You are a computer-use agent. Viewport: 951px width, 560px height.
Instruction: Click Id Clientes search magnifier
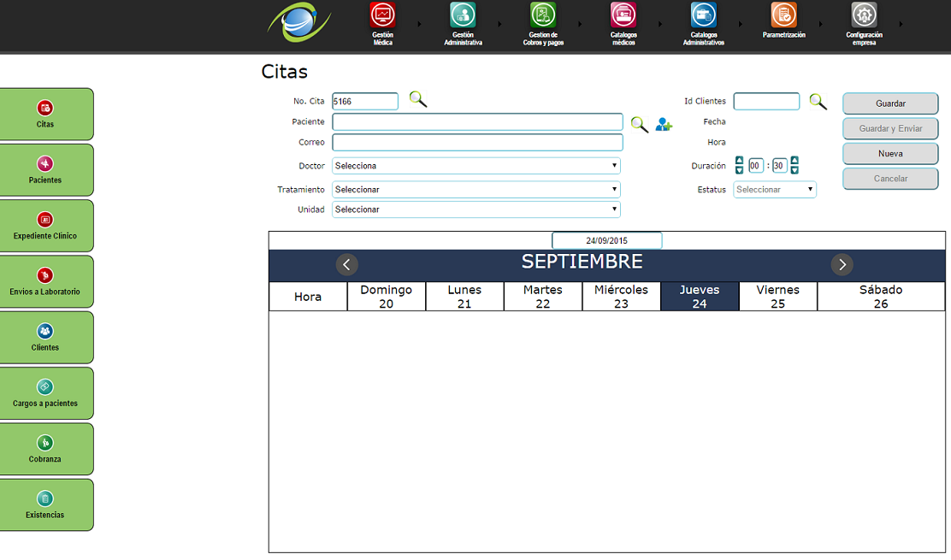pyautogui.click(x=818, y=102)
